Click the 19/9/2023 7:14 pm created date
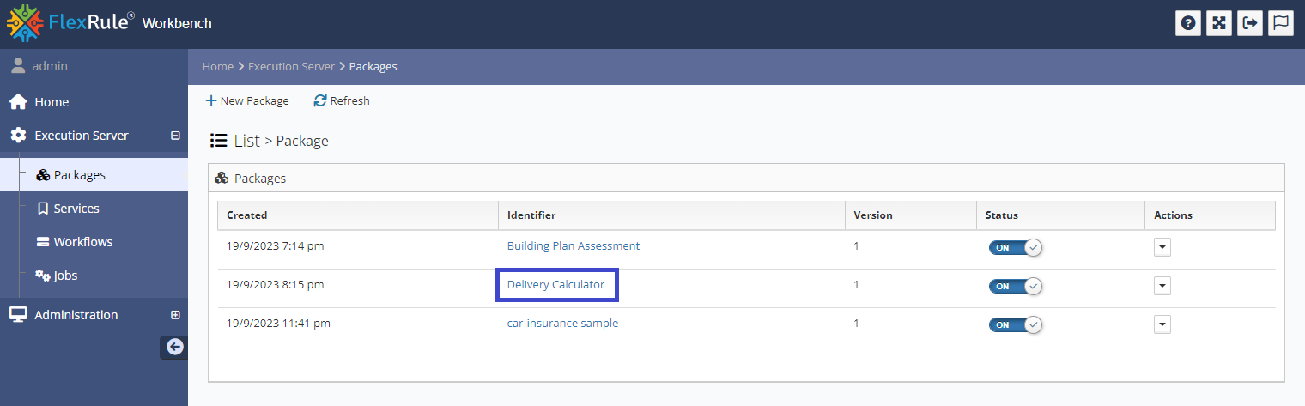The width and height of the screenshot is (1305, 406). [276, 245]
